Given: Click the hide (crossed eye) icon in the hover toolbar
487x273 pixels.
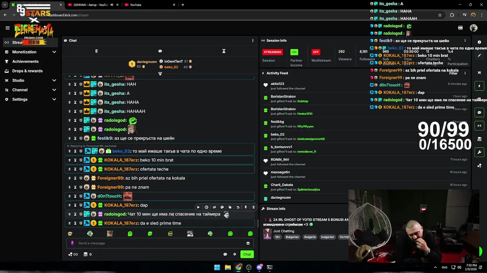Looking at the screenshot, I should click(214, 207).
